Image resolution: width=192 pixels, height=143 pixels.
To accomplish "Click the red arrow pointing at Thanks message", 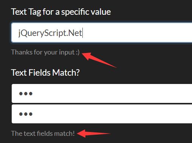I will 99,60.
